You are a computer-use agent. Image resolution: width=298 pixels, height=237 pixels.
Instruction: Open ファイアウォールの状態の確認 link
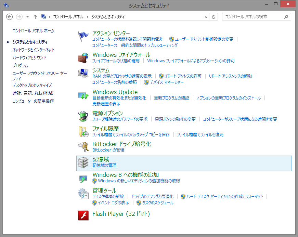[x=116, y=61]
